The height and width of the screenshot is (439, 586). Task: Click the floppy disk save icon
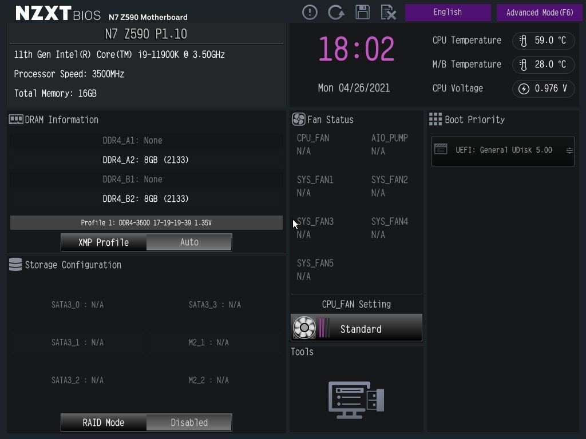(362, 13)
